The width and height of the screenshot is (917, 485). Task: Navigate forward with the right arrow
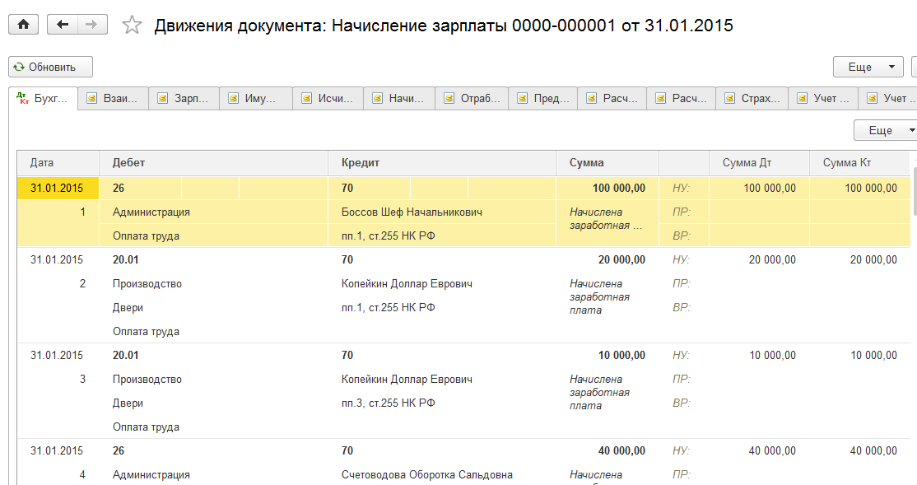[92, 25]
